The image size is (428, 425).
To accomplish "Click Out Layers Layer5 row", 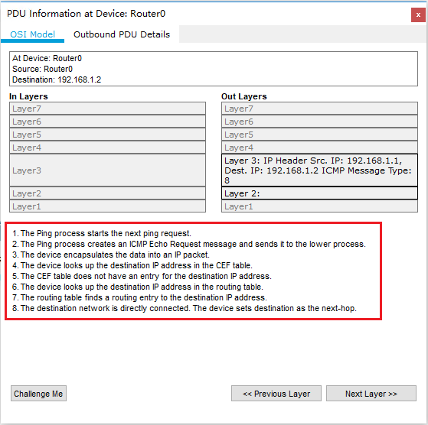I will click(x=319, y=135).
